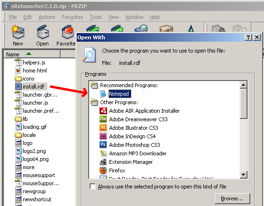Click the program list scrollbar thumb
This screenshot has height=206, width=264.
pyautogui.click(x=244, y=104)
